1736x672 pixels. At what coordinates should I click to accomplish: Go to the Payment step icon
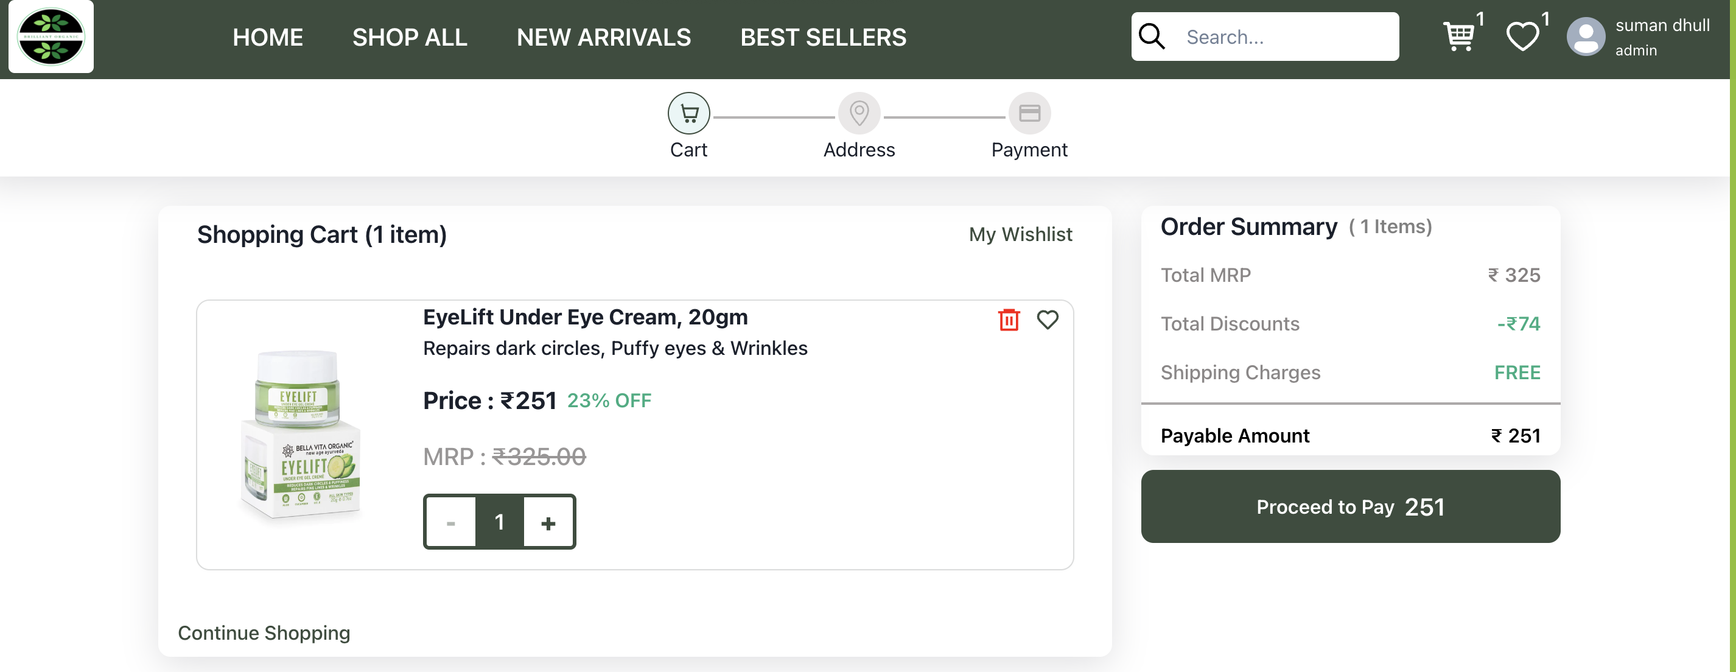[x=1029, y=114]
